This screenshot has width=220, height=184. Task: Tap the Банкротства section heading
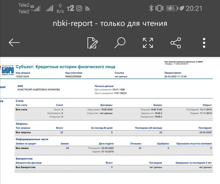click(x=24, y=158)
